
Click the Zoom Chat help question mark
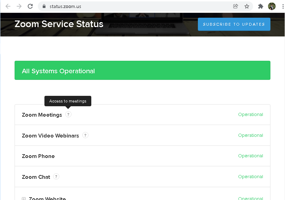56,176
